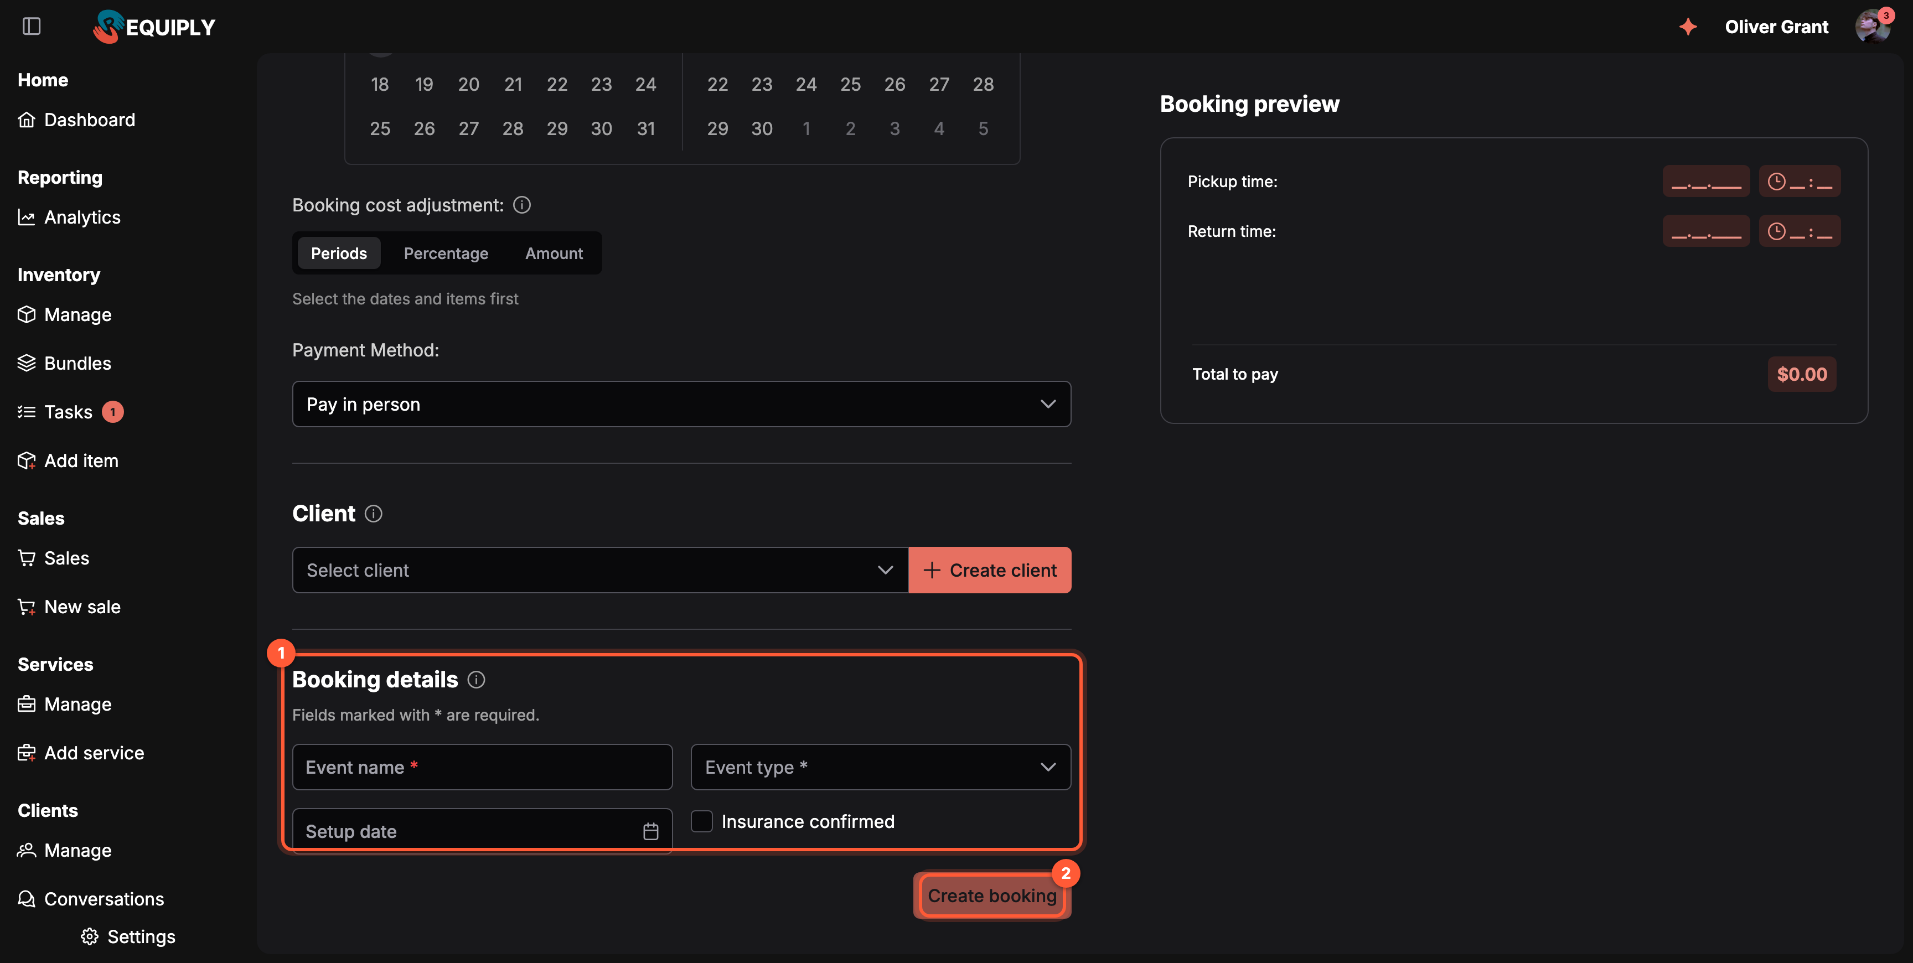Click the Create booking button

pyautogui.click(x=992, y=895)
